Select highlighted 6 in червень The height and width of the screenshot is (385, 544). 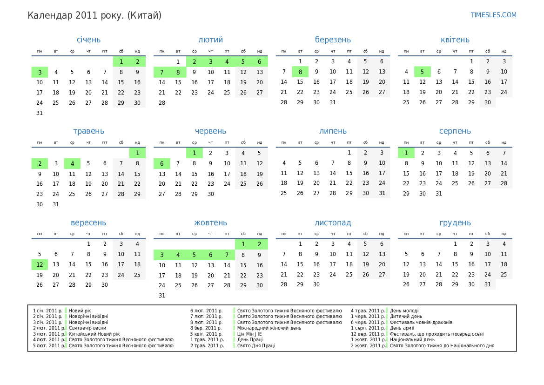tap(161, 163)
